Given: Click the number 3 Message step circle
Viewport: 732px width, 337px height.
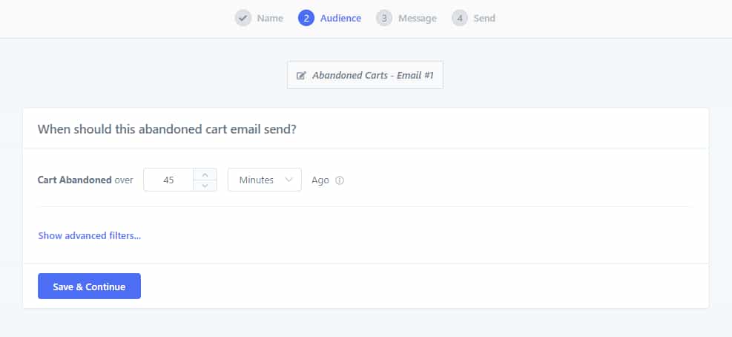Looking at the screenshot, I should coord(384,19).
